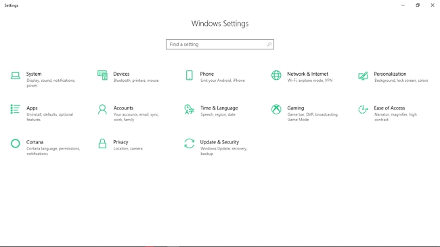Click 'Uninstall, defaults, optional features' text
Viewport: 440px width, 247px height.
[49, 117]
